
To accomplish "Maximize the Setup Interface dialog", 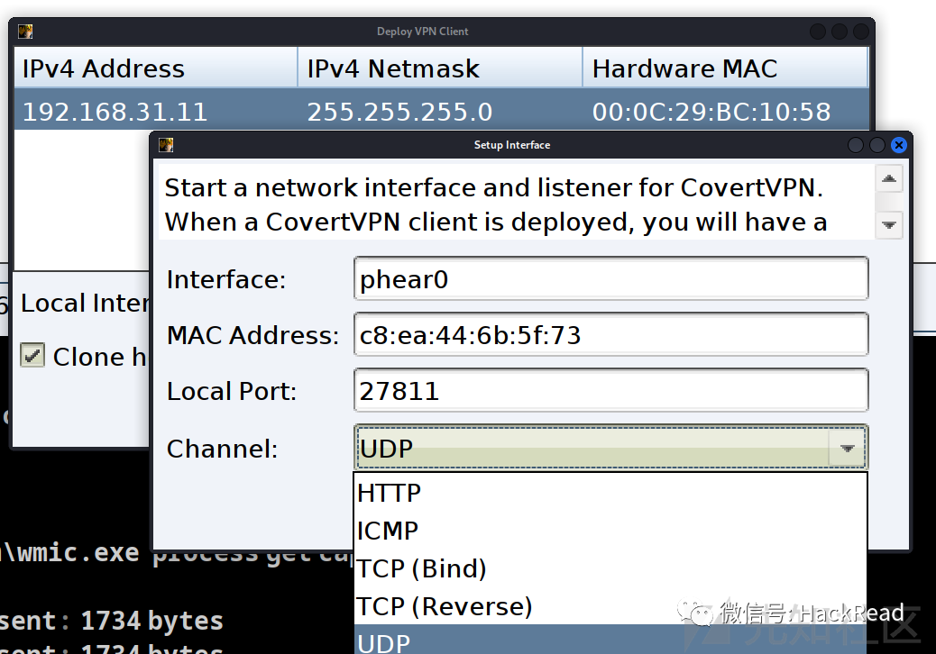I will point(876,145).
